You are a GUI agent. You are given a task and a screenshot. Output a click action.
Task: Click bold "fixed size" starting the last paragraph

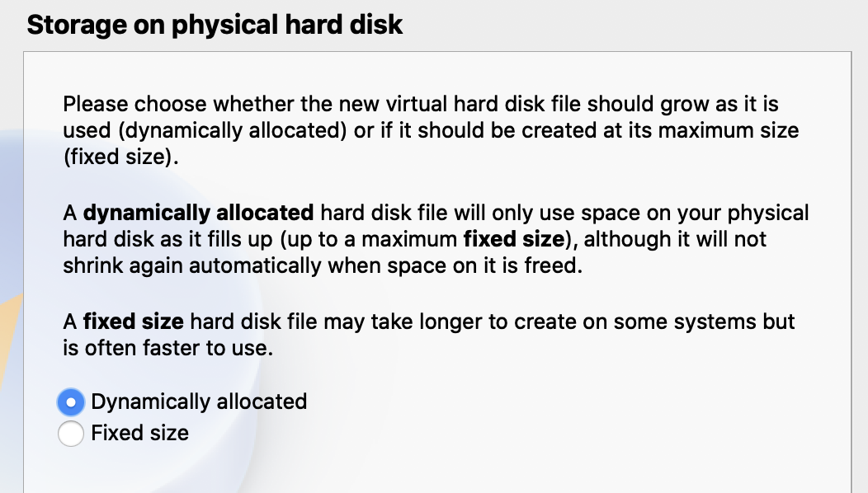133,321
